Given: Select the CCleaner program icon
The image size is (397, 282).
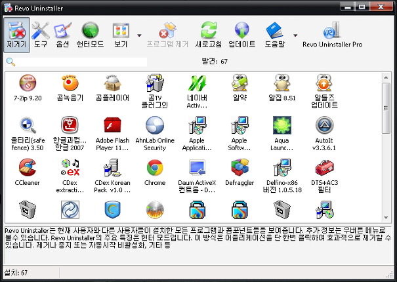Looking at the screenshot, I should click(x=28, y=167).
